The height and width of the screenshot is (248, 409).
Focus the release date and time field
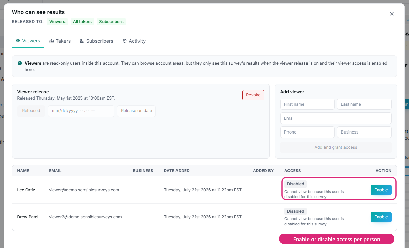[81, 111]
